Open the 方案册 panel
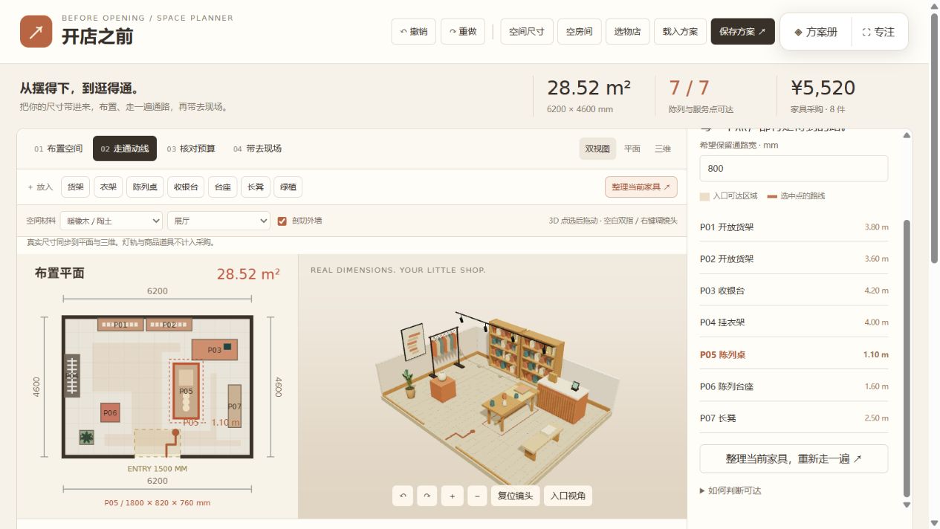Viewport: 940px width, 529px height. pyautogui.click(x=816, y=32)
